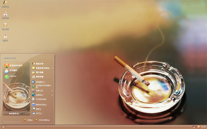Expand 所有程序 all programs list
This screenshot has height=129, width=207.
click(x=16, y=114)
